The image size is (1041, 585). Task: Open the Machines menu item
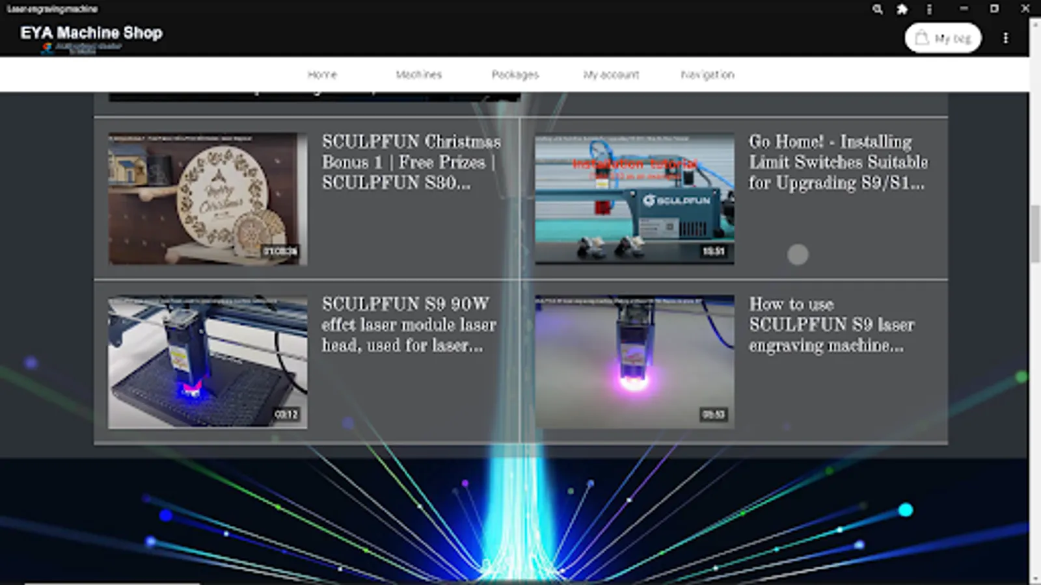tap(418, 75)
